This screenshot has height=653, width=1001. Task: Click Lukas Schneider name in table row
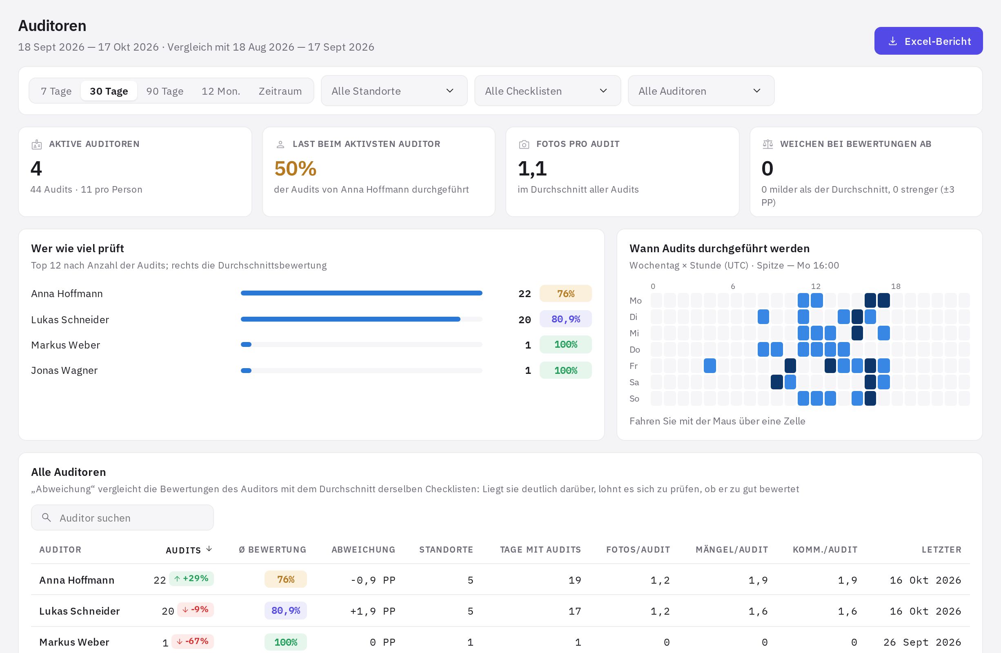80,611
